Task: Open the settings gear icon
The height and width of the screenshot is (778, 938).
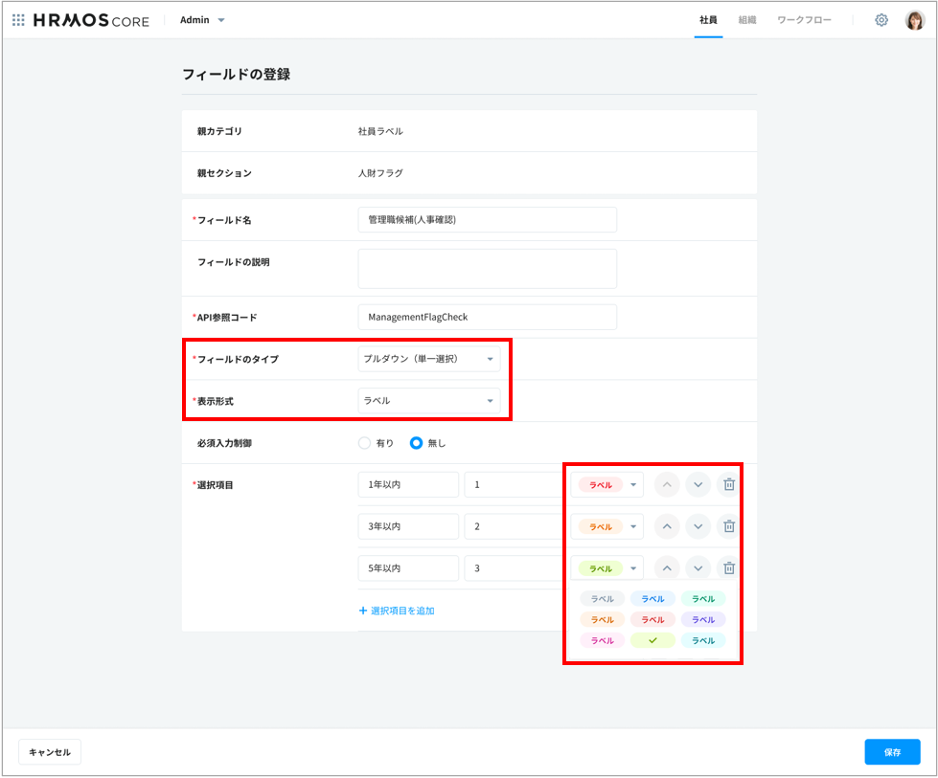Action: point(881,20)
